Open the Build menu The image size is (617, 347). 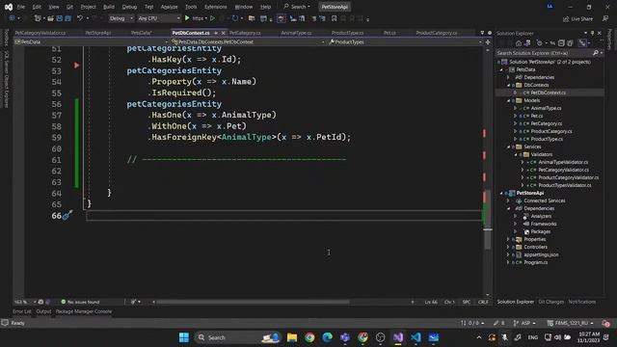coord(109,7)
